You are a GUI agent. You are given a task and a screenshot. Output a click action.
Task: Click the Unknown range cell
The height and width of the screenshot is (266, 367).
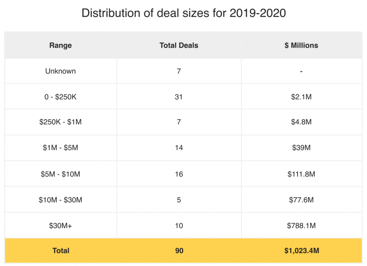point(61,71)
